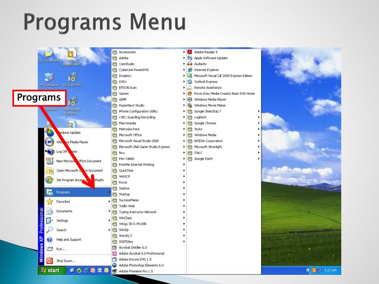Screen dimensions: 379x284
Task: Launch Apple Software Update icon
Action: pos(190,58)
